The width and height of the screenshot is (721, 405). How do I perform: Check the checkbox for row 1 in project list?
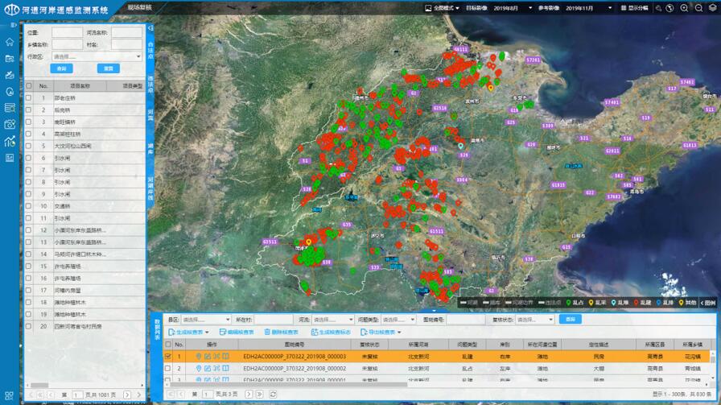28,97
